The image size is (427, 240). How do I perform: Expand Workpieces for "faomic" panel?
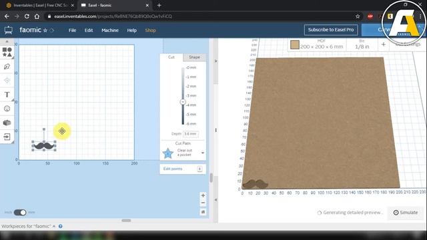click(54, 226)
